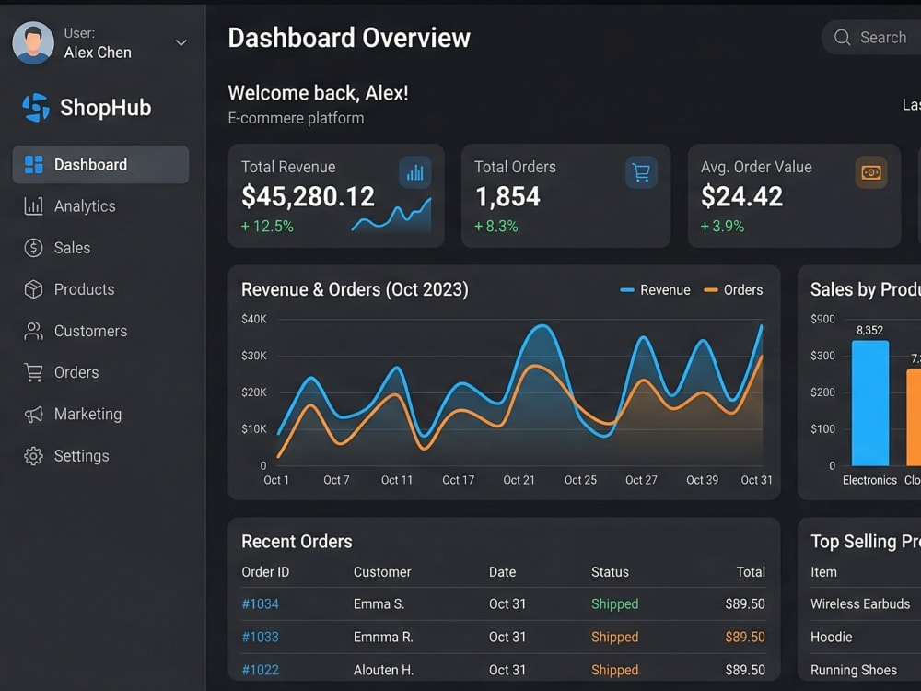Click the +3.9% order value change
Image resolution: width=921 pixels, height=691 pixels.
pos(722,227)
